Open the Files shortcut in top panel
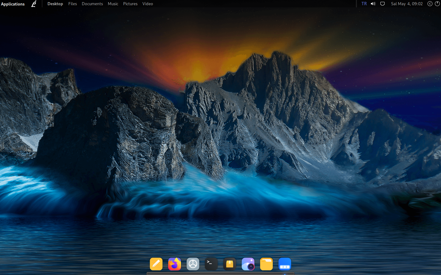 coord(73,4)
